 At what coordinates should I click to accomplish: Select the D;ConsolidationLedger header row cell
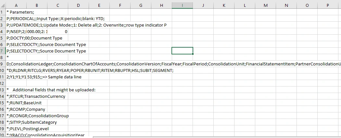[x=16, y=64]
